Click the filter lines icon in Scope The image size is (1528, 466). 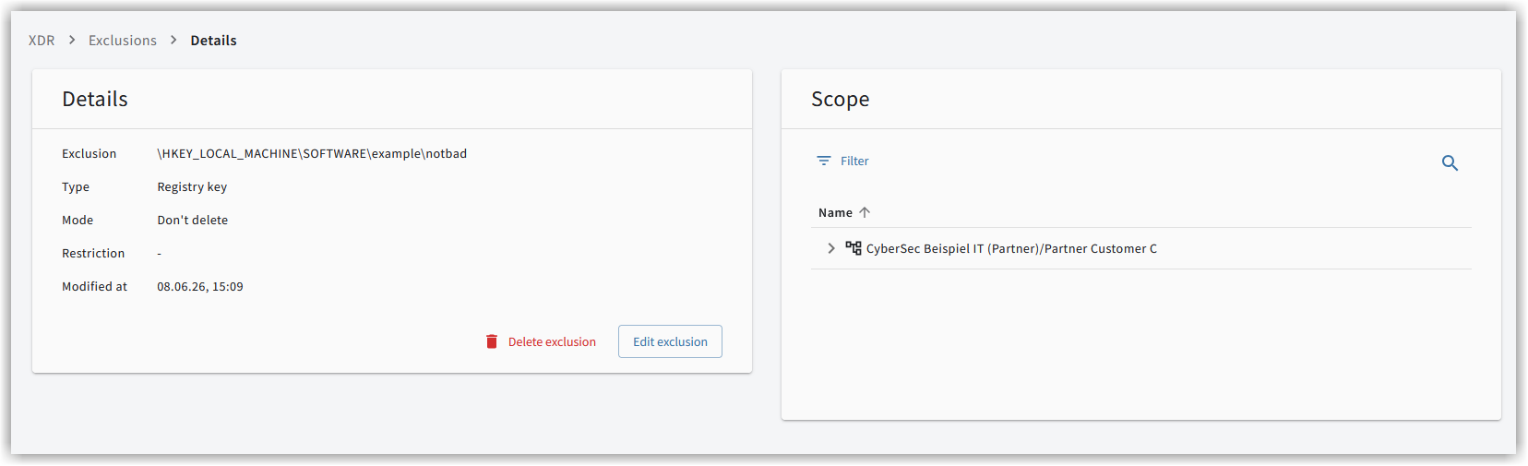[x=824, y=161]
